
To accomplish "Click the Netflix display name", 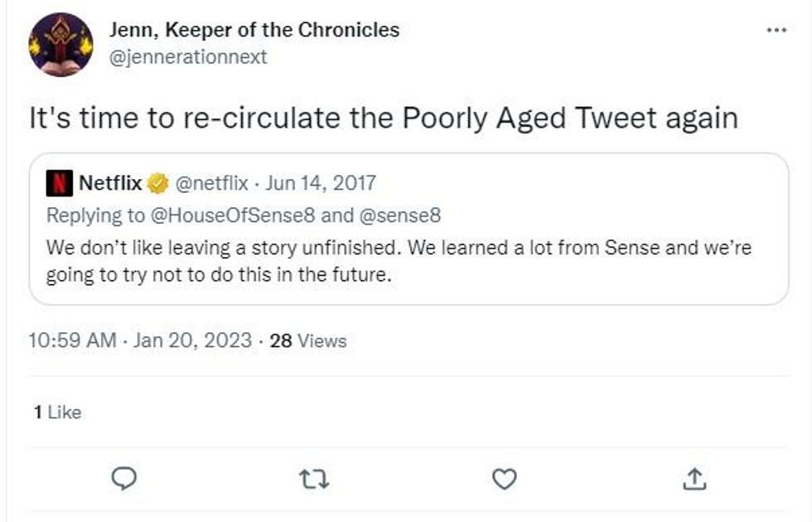I will (x=110, y=182).
